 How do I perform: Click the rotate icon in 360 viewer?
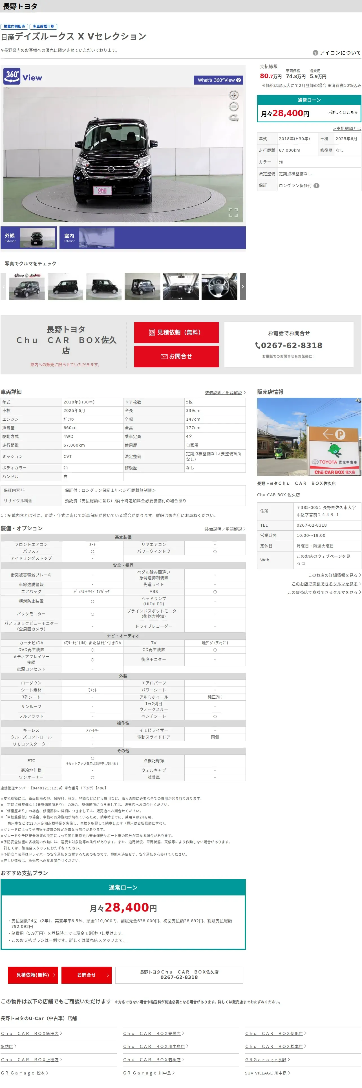coord(234,118)
